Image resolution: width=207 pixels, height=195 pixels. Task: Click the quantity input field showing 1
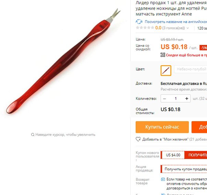tap(175, 99)
